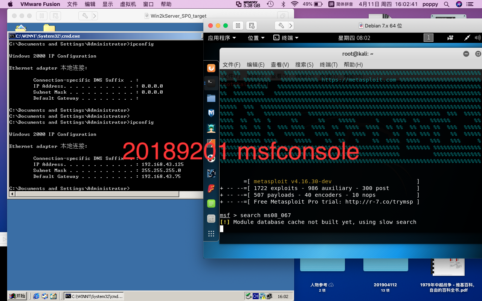Screen dimensions: 482x301
Task: Pause the Win2kServer_SP0_target VM
Action: point(41,16)
